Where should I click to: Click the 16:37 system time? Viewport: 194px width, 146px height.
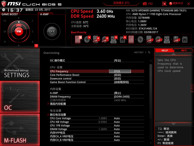click(x=15, y=10)
